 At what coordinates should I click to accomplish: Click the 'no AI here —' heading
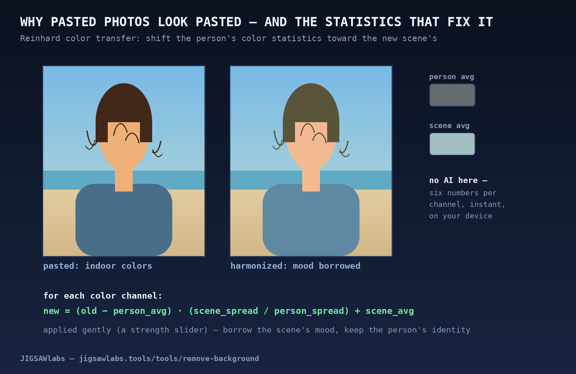(x=458, y=180)
